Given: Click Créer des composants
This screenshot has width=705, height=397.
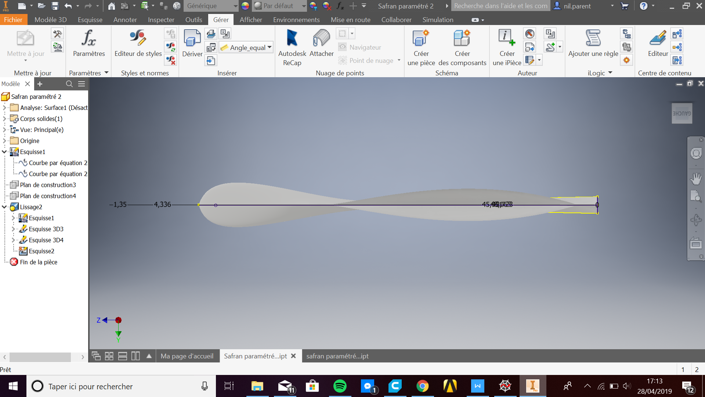Looking at the screenshot, I should pyautogui.click(x=462, y=44).
